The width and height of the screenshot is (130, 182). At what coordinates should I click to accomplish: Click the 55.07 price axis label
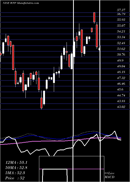click(x=121, y=25)
